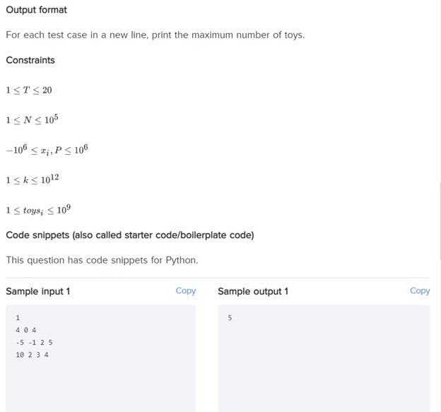Click the line "-5 -1 2 5" in sample input
This screenshot has height=412, width=441.
(x=34, y=343)
